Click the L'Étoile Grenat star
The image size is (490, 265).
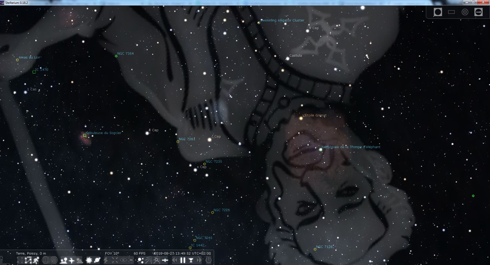tap(301, 118)
